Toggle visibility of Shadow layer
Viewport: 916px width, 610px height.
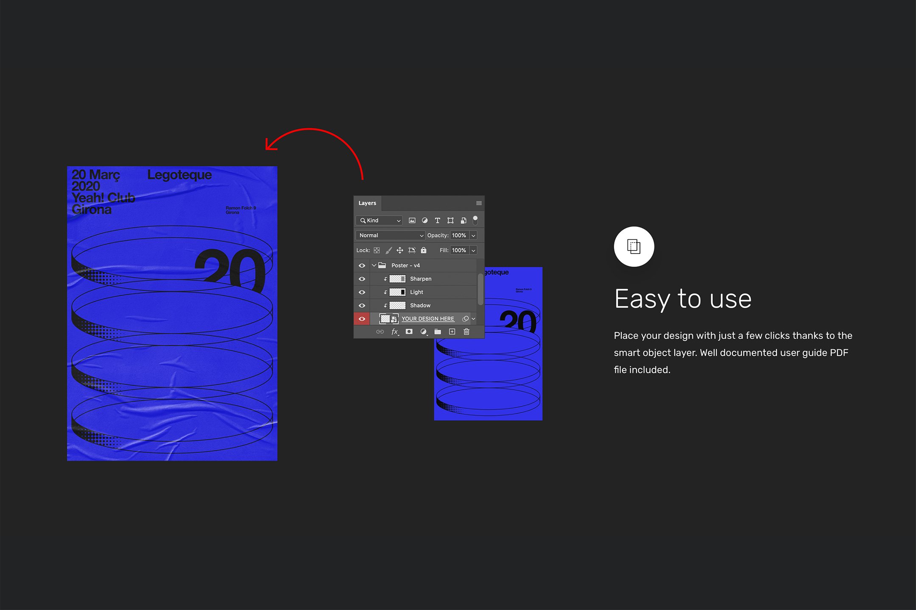(x=361, y=305)
